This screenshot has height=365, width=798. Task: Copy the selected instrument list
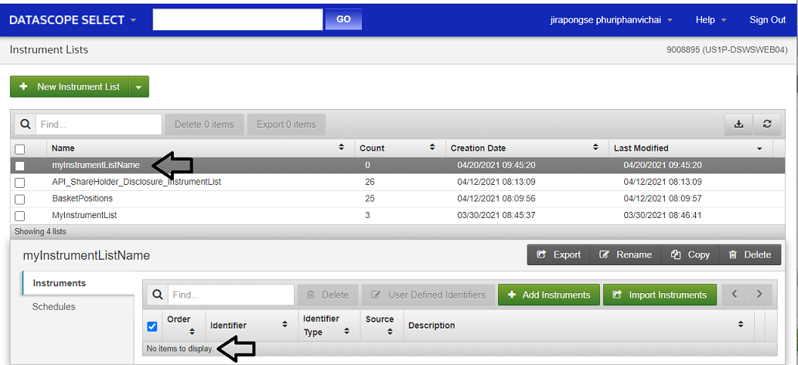pos(690,254)
